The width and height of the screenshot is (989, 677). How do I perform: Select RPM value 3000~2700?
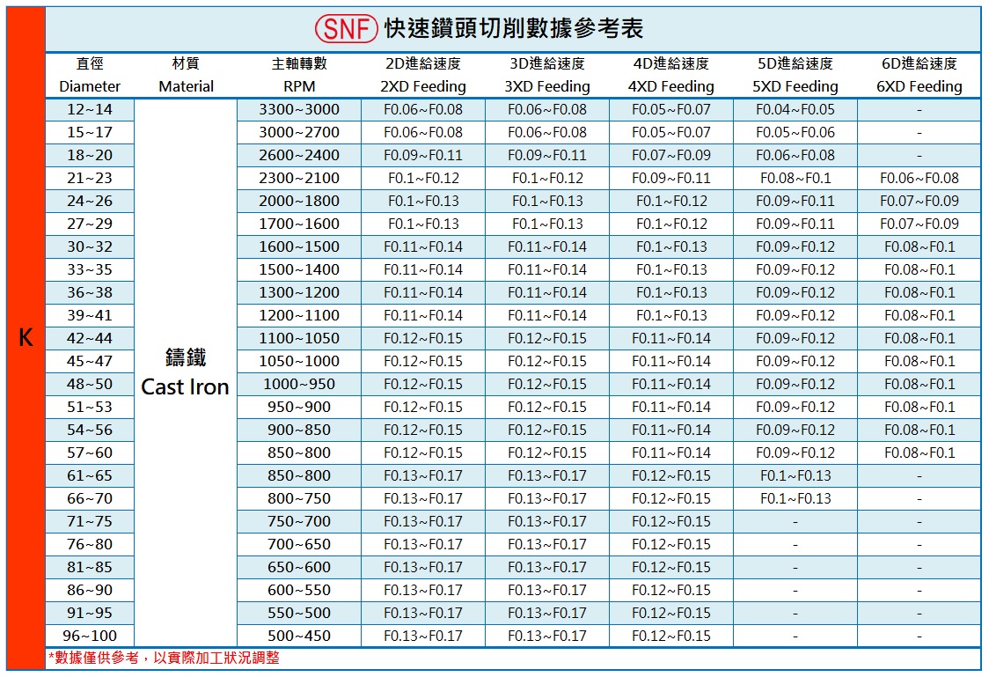point(299,133)
